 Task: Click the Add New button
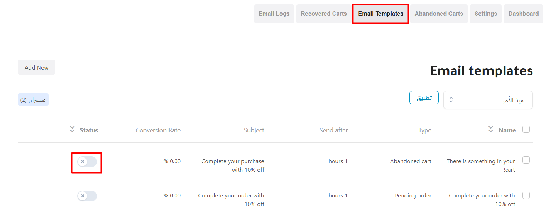(x=36, y=67)
